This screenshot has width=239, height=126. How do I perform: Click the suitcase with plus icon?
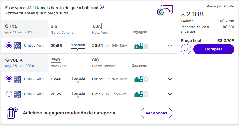(x=12, y=113)
